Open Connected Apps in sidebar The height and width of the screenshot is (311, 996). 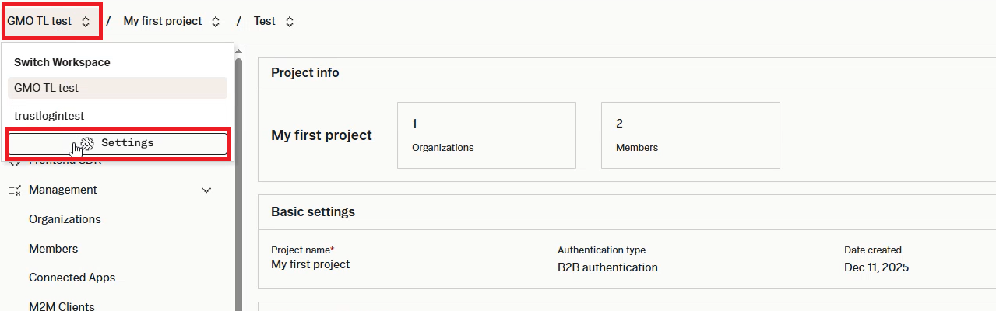[72, 278]
